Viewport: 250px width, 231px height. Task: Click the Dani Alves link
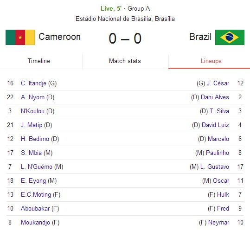(x=215, y=97)
